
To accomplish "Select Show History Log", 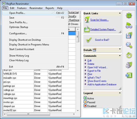I will pos(35,56).
